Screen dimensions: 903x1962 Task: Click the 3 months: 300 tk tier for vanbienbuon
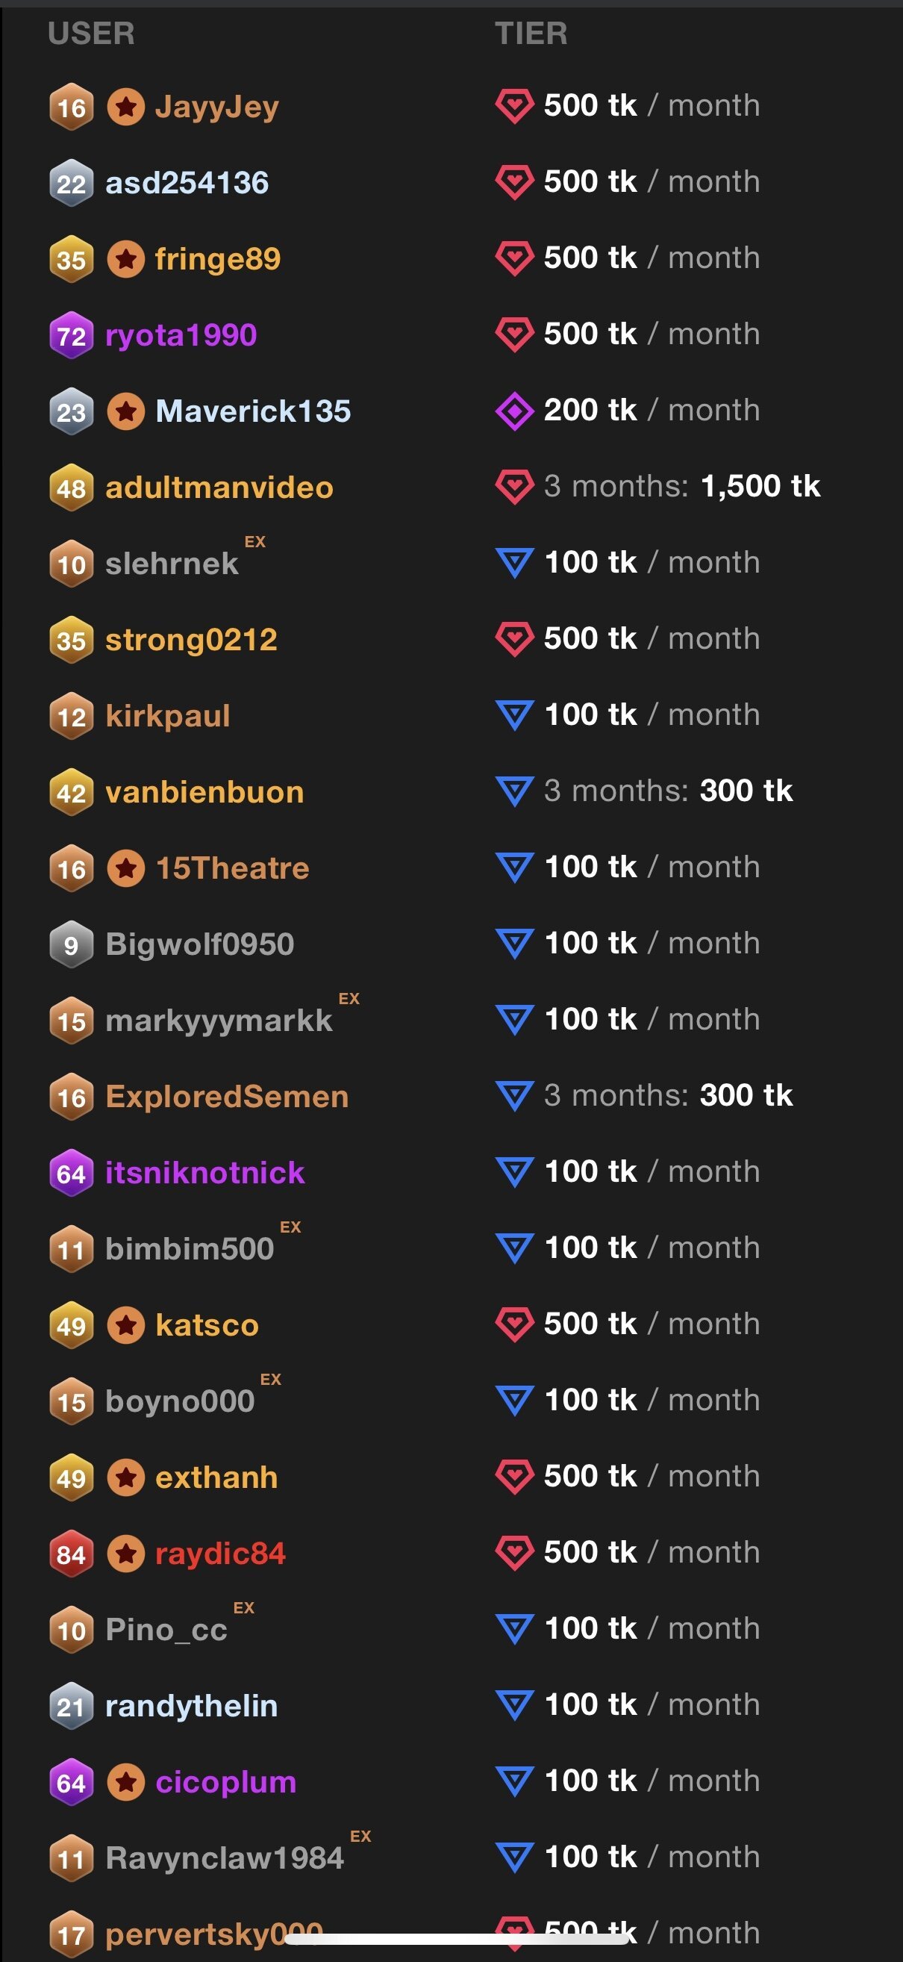[668, 791]
